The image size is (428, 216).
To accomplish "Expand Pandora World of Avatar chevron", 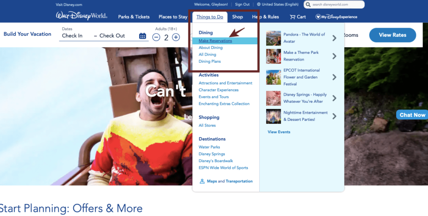I will [x=334, y=38].
